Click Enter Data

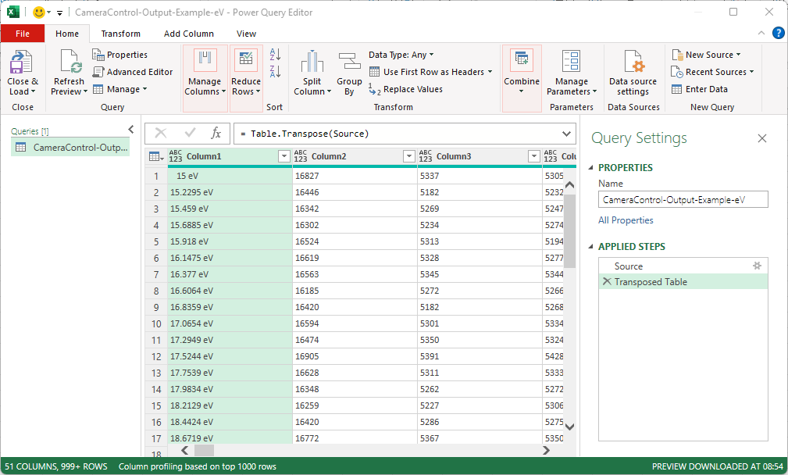[x=700, y=89]
